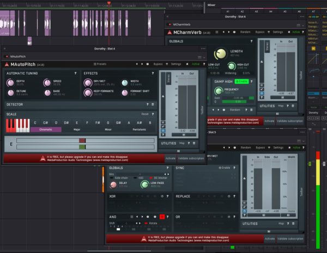Select Minor scale preset

pos(108,129)
